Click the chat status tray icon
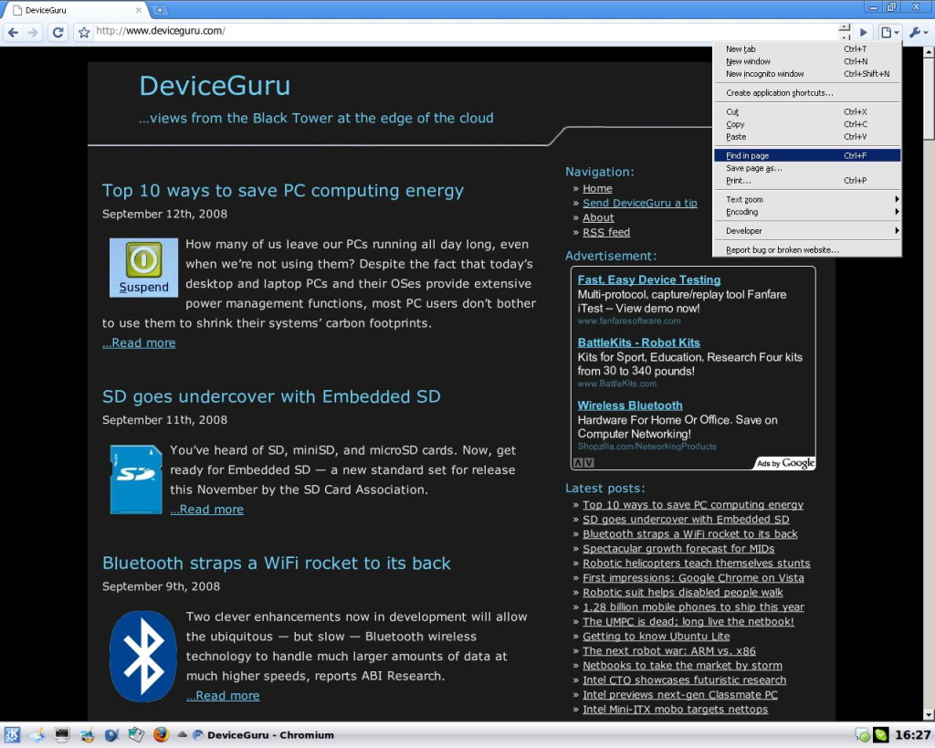This screenshot has height=748, width=935. coord(862,735)
